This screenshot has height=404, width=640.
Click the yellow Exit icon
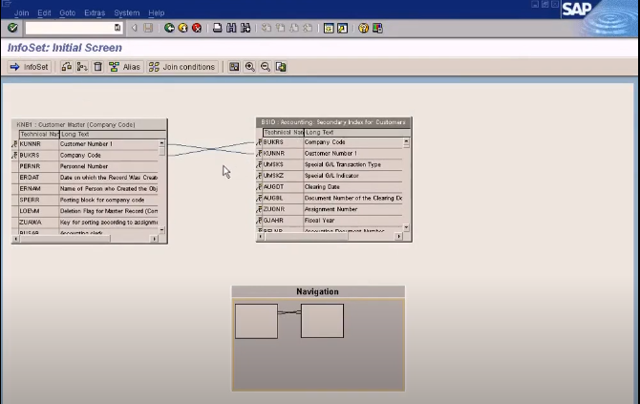(x=182, y=28)
